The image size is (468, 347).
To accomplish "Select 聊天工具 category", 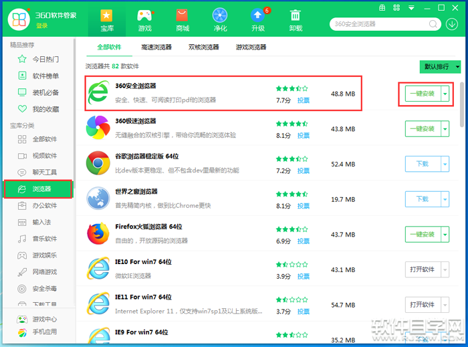I will coord(37,172).
